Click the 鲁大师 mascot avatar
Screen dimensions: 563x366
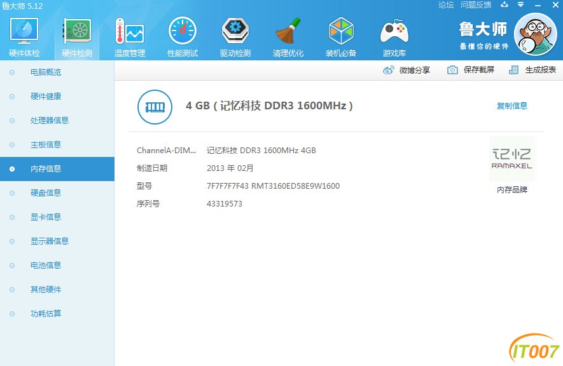click(536, 34)
